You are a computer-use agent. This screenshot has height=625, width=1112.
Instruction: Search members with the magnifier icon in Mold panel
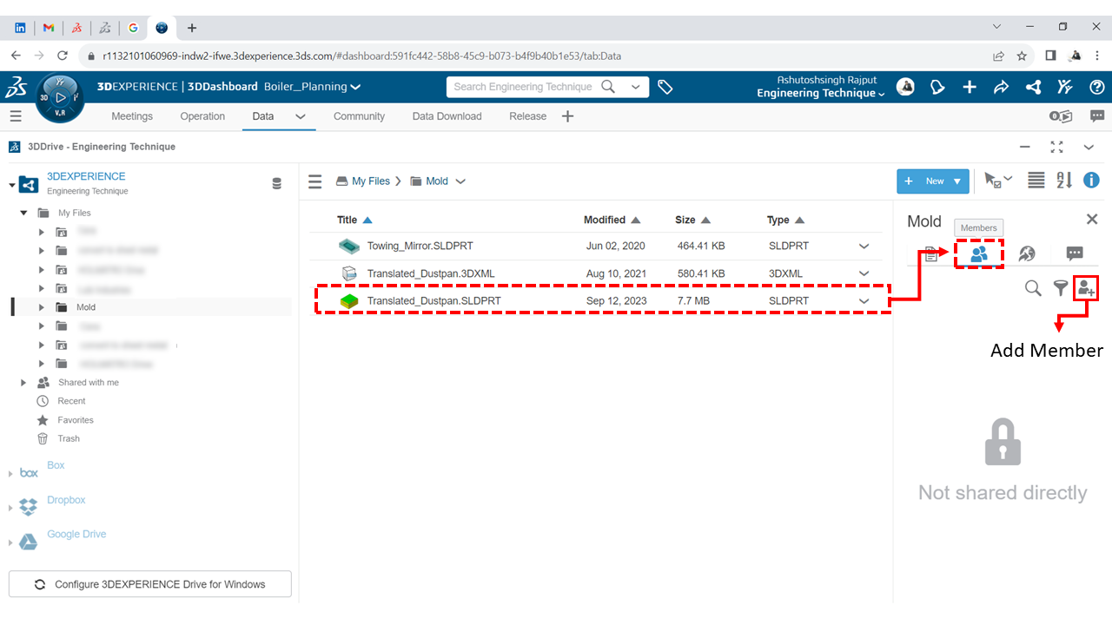point(1033,288)
